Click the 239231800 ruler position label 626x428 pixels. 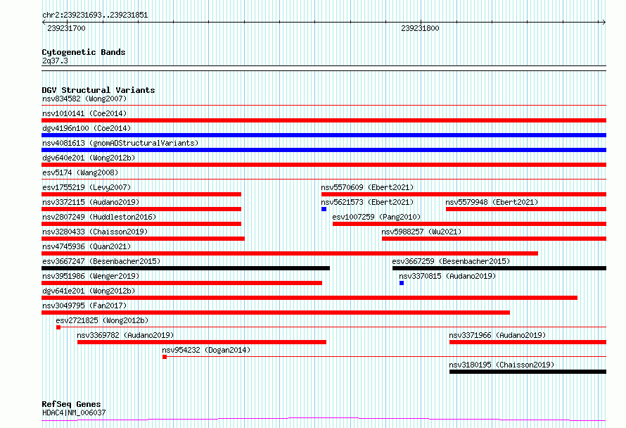pos(420,28)
